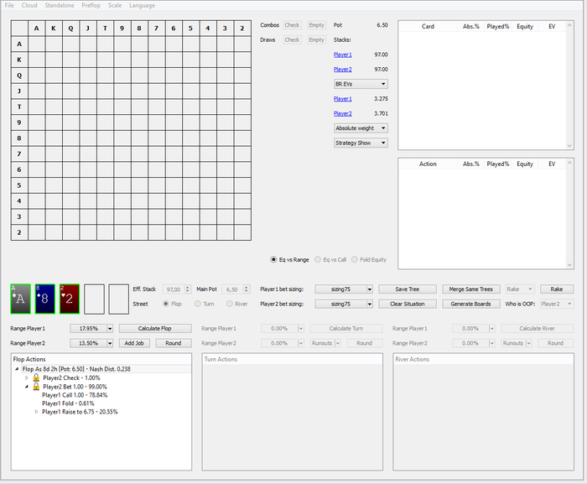Click EV column header in Action table
The width and height of the screenshot is (587, 484).
pos(552,164)
